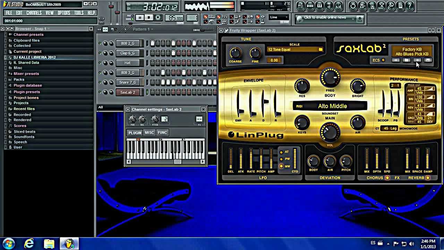Open the TOOLS menu
Image resolution: width=444 pixels, height=250 pixels.
pyautogui.click(x=79, y=13)
